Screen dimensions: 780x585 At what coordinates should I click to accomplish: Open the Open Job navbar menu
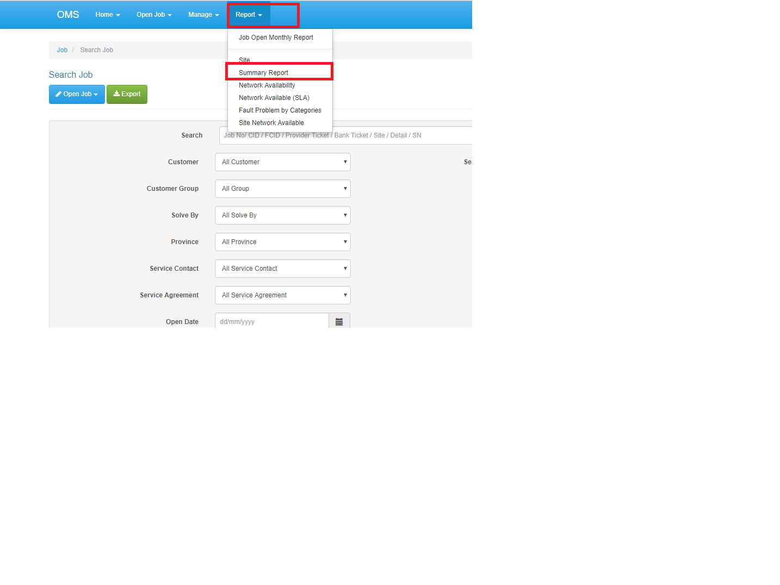click(x=154, y=15)
